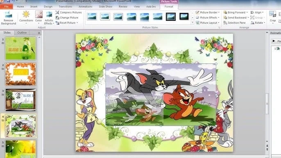
Task: Apply the sixth picture style thumbnail
Action: [158, 16]
